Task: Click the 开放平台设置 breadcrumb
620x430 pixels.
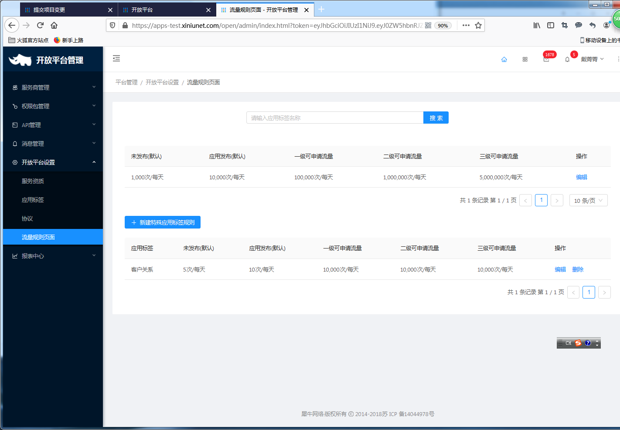Action: (162, 82)
